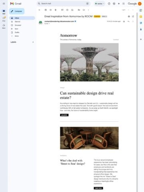The image size is (144, 192).
Task: Click the Gmail logo
Action: pyautogui.click(x=16, y=4)
